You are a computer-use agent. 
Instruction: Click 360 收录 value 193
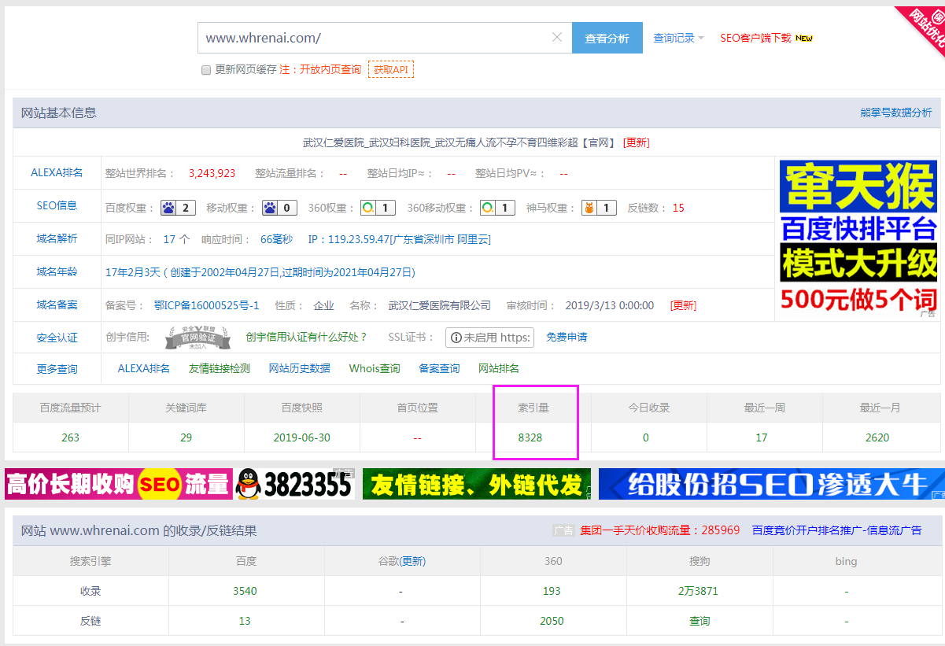[x=552, y=591]
